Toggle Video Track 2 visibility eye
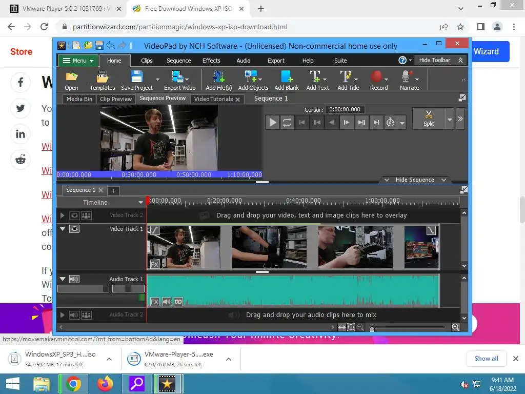The image size is (525, 394). [74, 215]
